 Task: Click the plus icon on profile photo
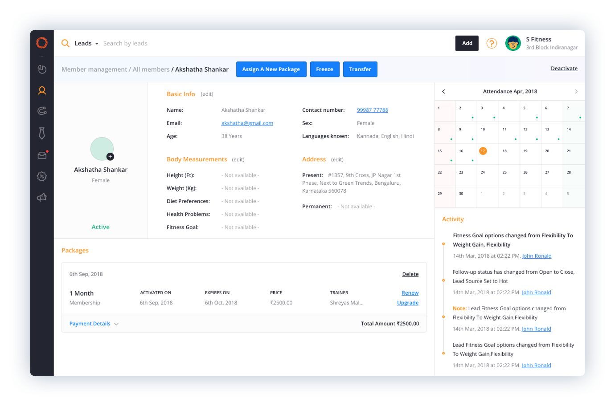click(110, 157)
